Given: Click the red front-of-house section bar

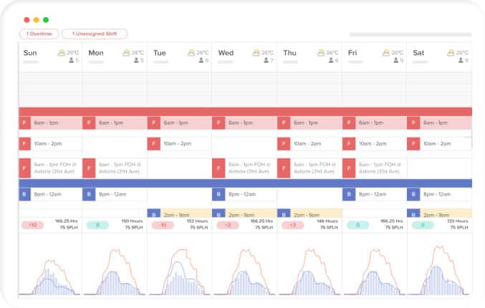Looking at the screenshot, I should click(245, 112).
